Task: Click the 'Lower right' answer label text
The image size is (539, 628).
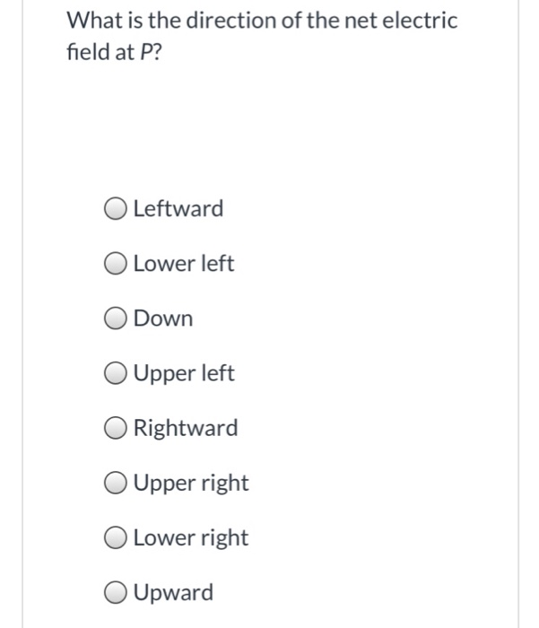Action: point(191,537)
